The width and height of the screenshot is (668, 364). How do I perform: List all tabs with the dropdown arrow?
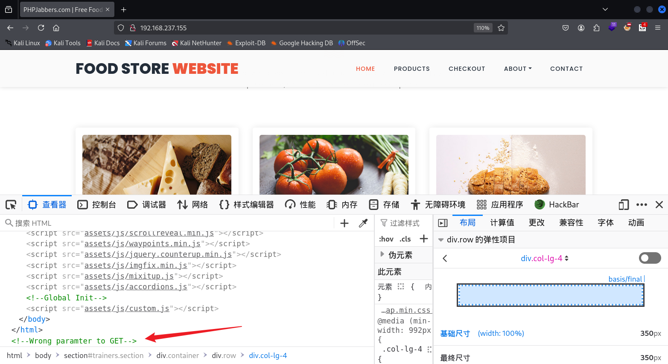click(605, 9)
